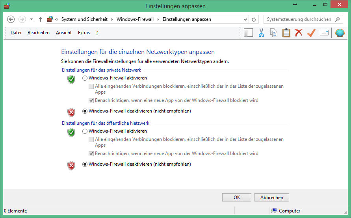Click the scissors Cut icon in toolbar
The width and height of the screenshot is (351, 218).
pyautogui.click(x=261, y=33)
